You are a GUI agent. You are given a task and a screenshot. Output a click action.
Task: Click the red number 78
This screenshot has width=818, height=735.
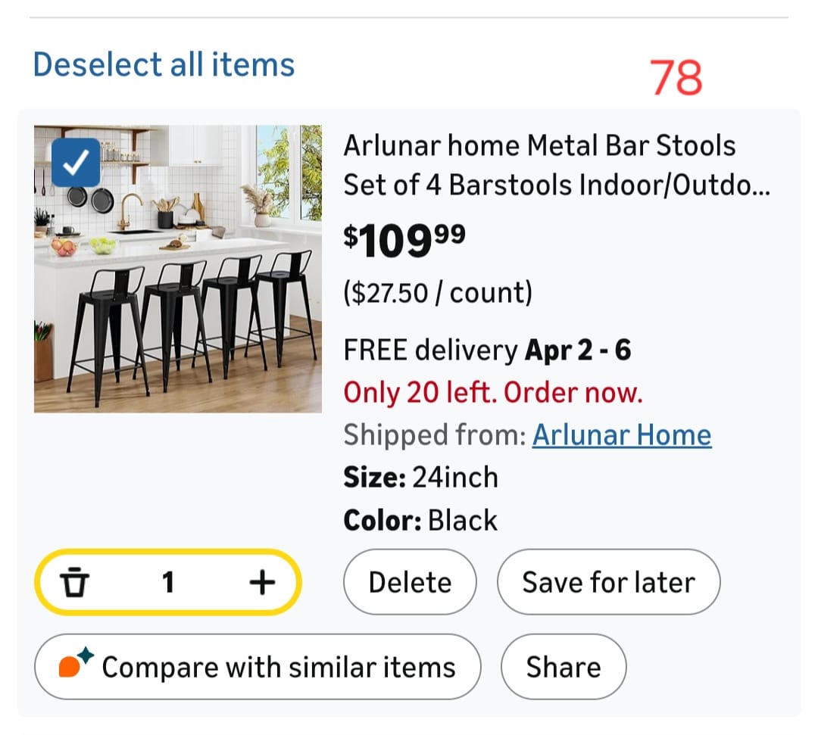coord(676,77)
